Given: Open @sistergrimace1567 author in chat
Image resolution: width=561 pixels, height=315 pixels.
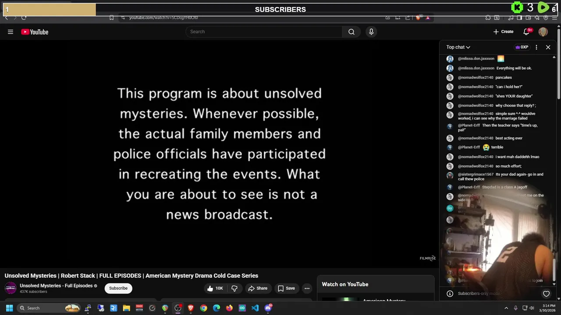Looking at the screenshot, I should pyautogui.click(x=476, y=175).
